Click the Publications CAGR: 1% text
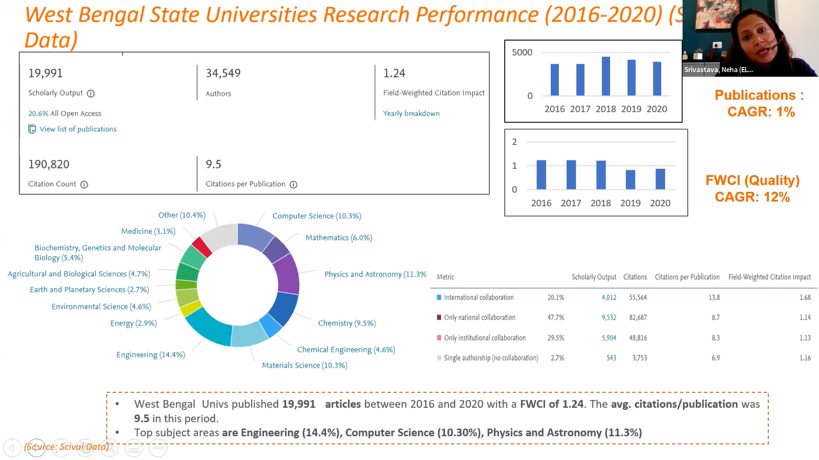This screenshot has width=819, height=460. click(x=760, y=104)
